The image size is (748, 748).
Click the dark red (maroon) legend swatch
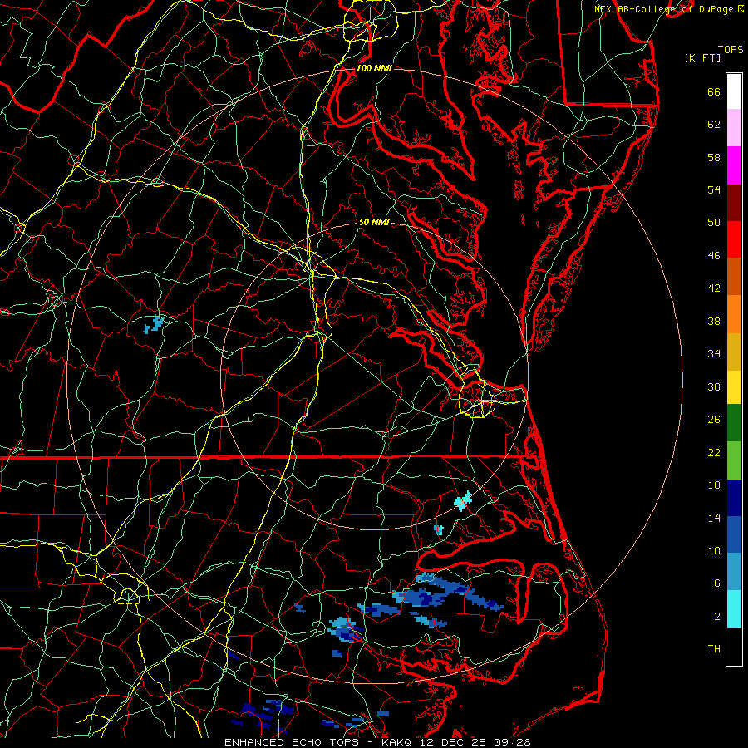tap(734, 202)
